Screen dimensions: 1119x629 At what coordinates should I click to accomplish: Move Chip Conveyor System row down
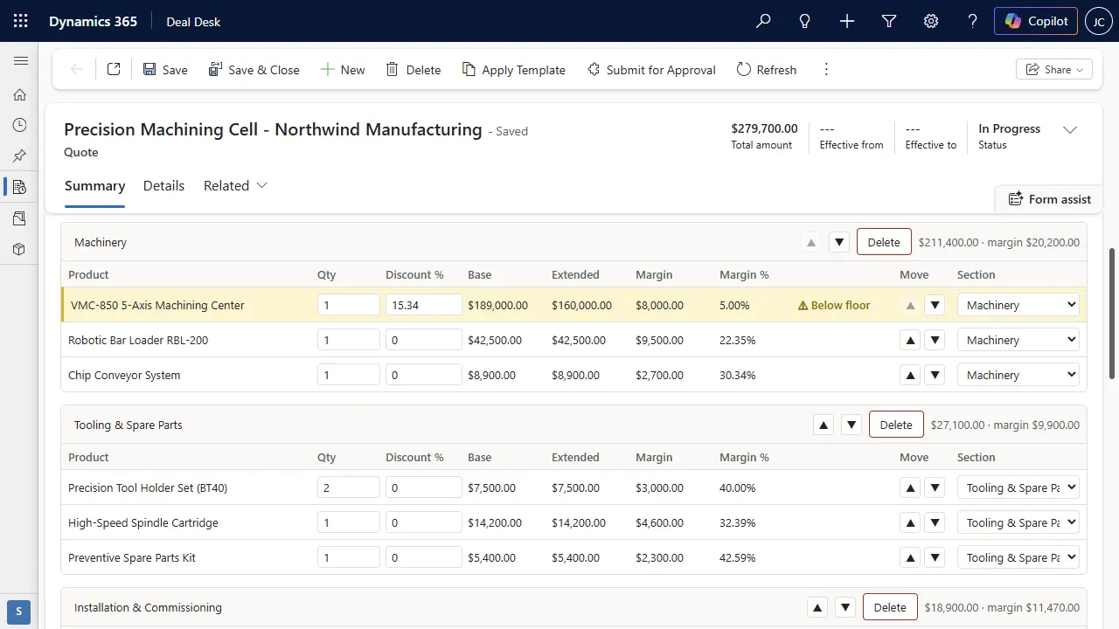tap(935, 375)
